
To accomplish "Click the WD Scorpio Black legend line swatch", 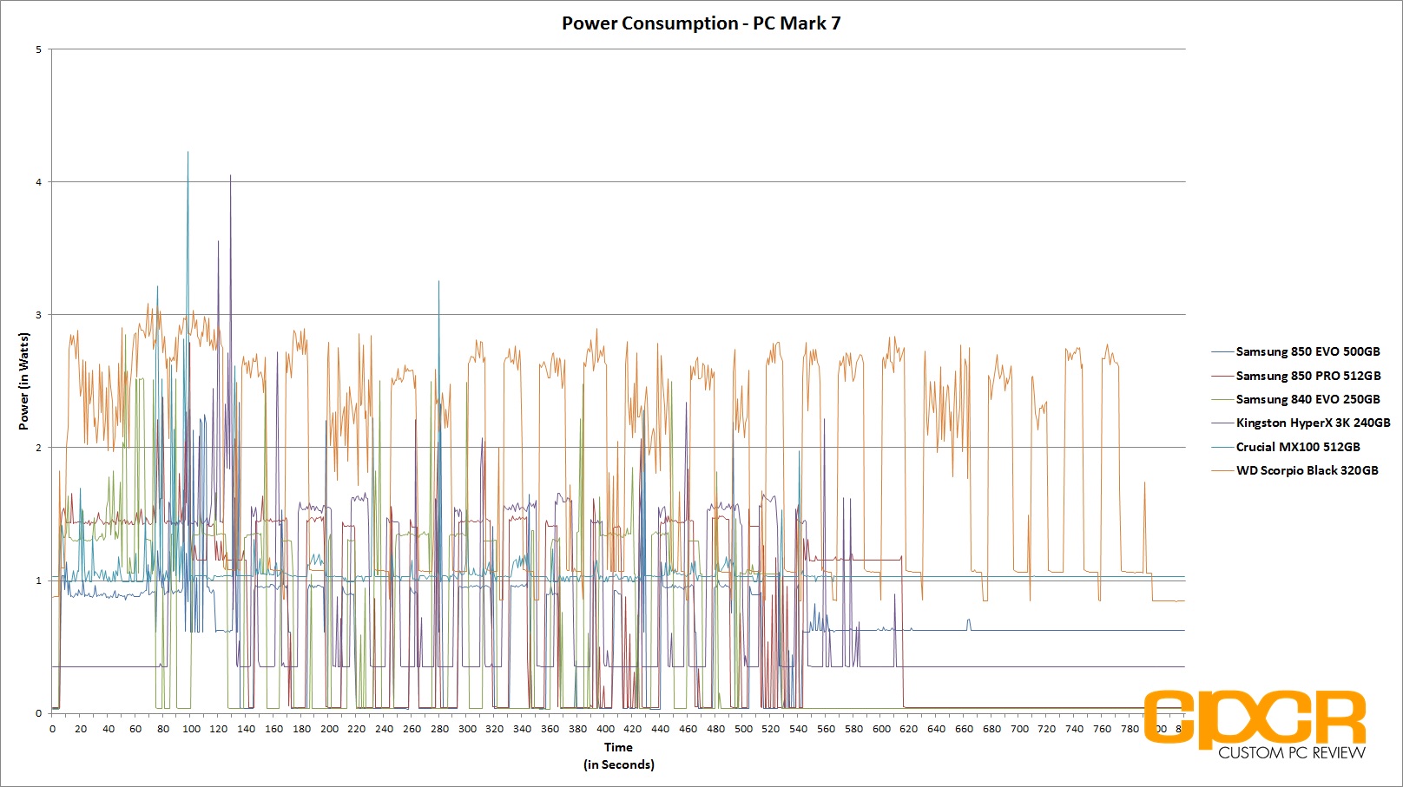I will tap(1222, 470).
